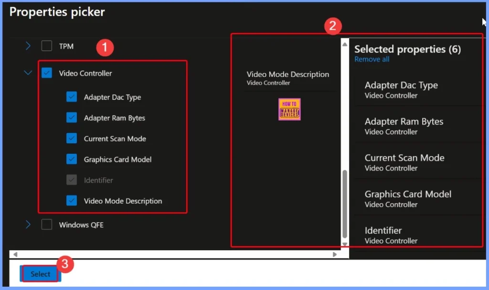Expand the Windows QFE tree node
Viewport: 489px width, 290px height.
point(28,225)
